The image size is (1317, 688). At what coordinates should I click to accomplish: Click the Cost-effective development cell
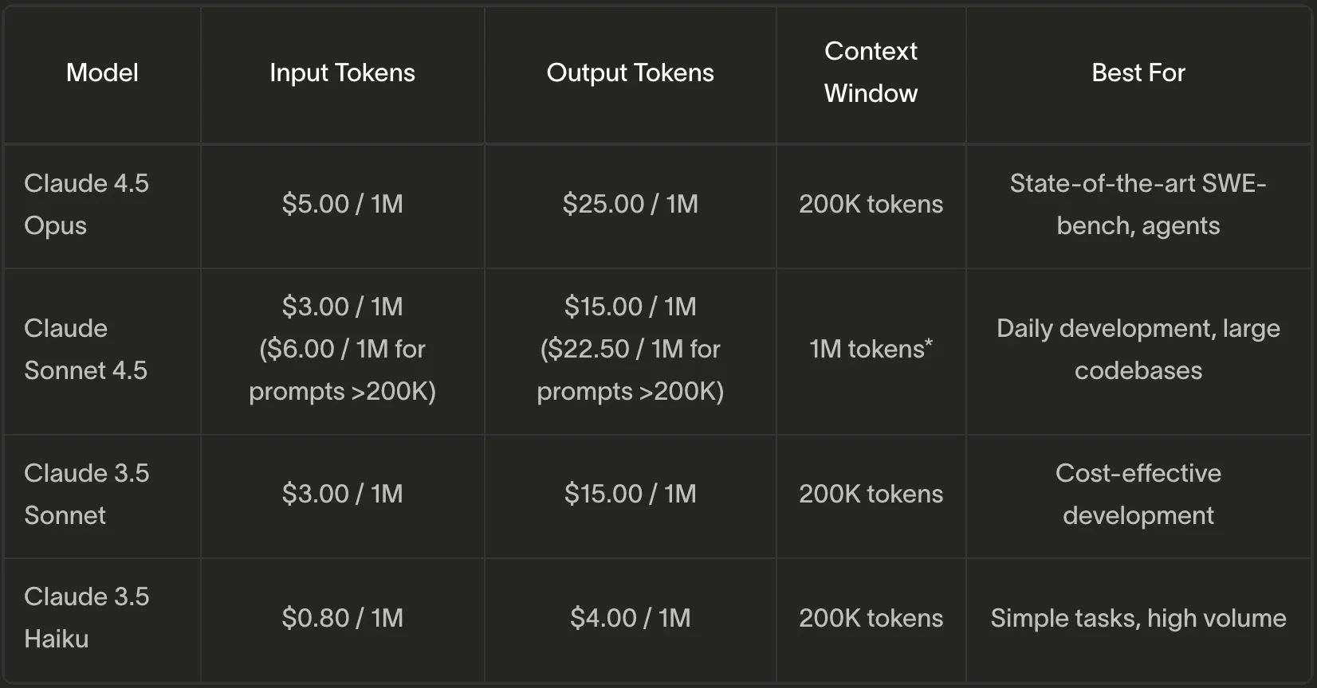tap(1138, 494)
